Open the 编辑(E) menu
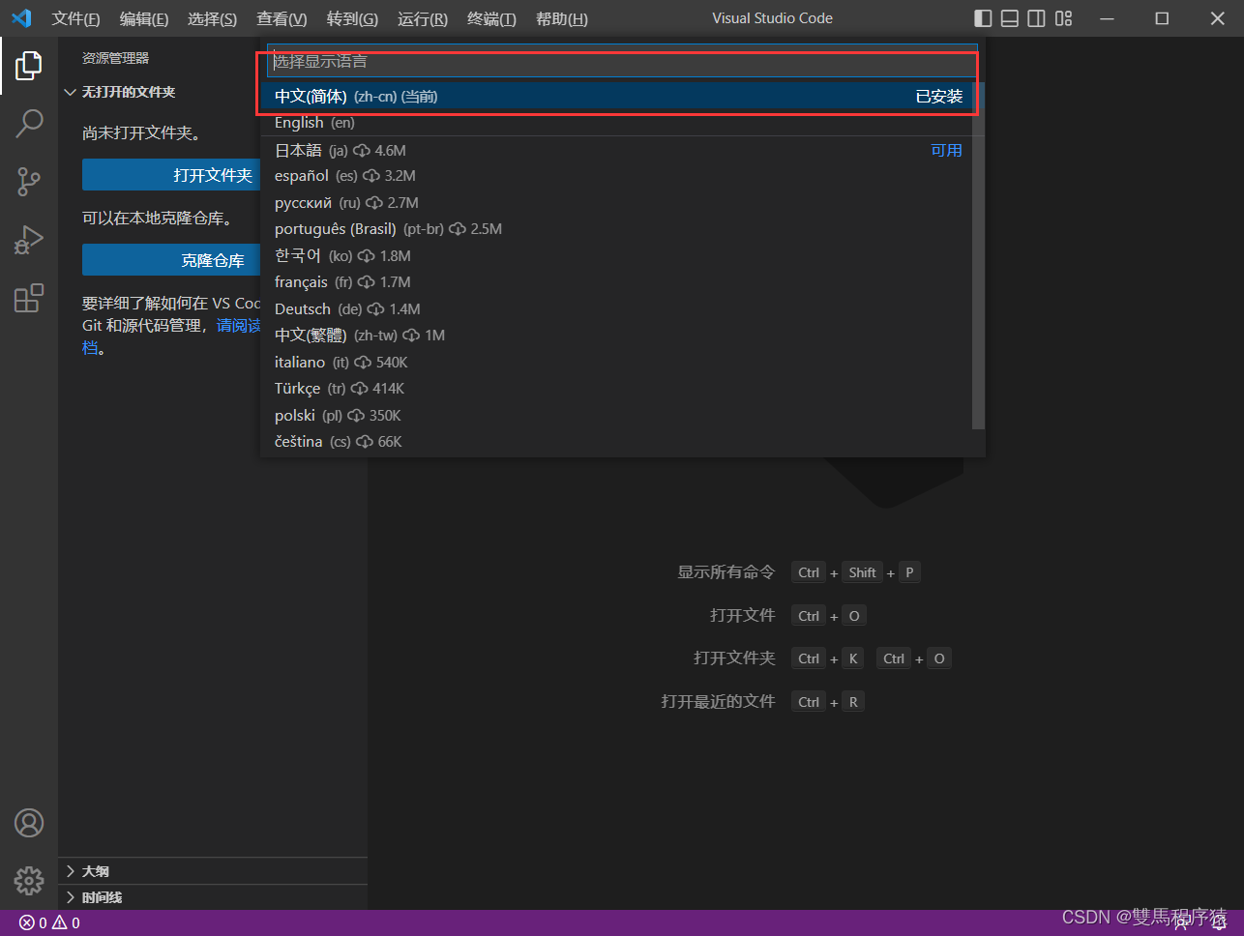The height and width of the screenshot is (936, 1244). 144,18
